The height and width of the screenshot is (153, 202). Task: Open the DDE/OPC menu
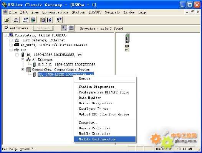tap(95, 12)
